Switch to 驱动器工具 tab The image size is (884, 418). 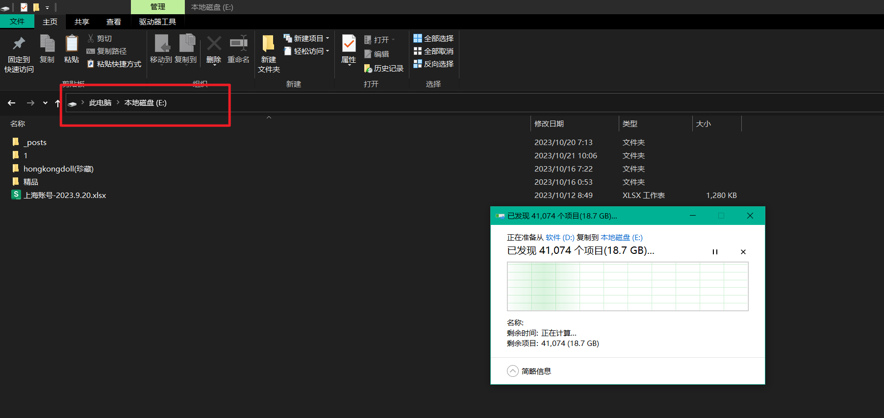point(157,22)
